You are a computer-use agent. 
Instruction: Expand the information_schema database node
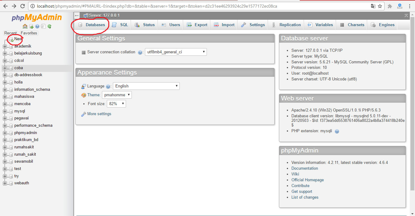(5, 90)
